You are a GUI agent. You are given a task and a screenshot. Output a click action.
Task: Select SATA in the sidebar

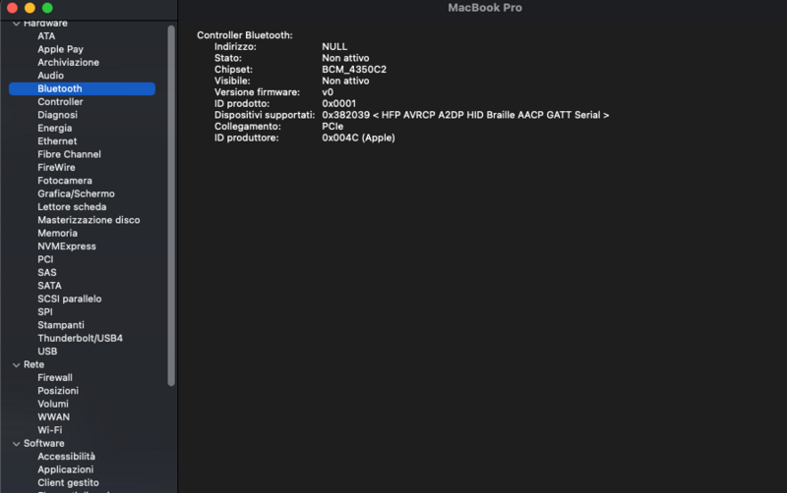(x=50, y=286)
